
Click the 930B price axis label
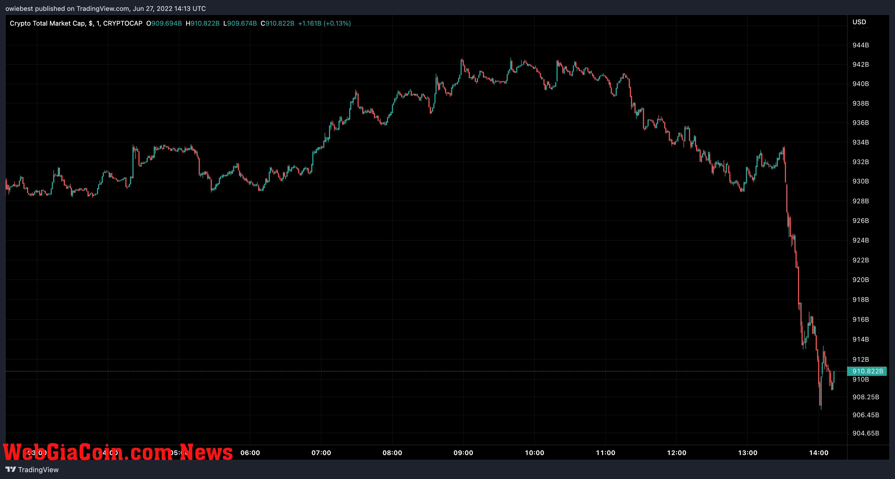(x=861, y=181)
